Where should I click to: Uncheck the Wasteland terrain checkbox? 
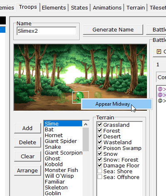(x=100, y=142)
